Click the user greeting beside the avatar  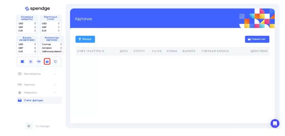43,126
